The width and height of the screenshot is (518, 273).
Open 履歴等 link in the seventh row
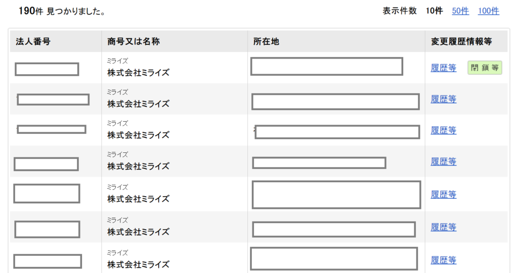tap(443, 260)
